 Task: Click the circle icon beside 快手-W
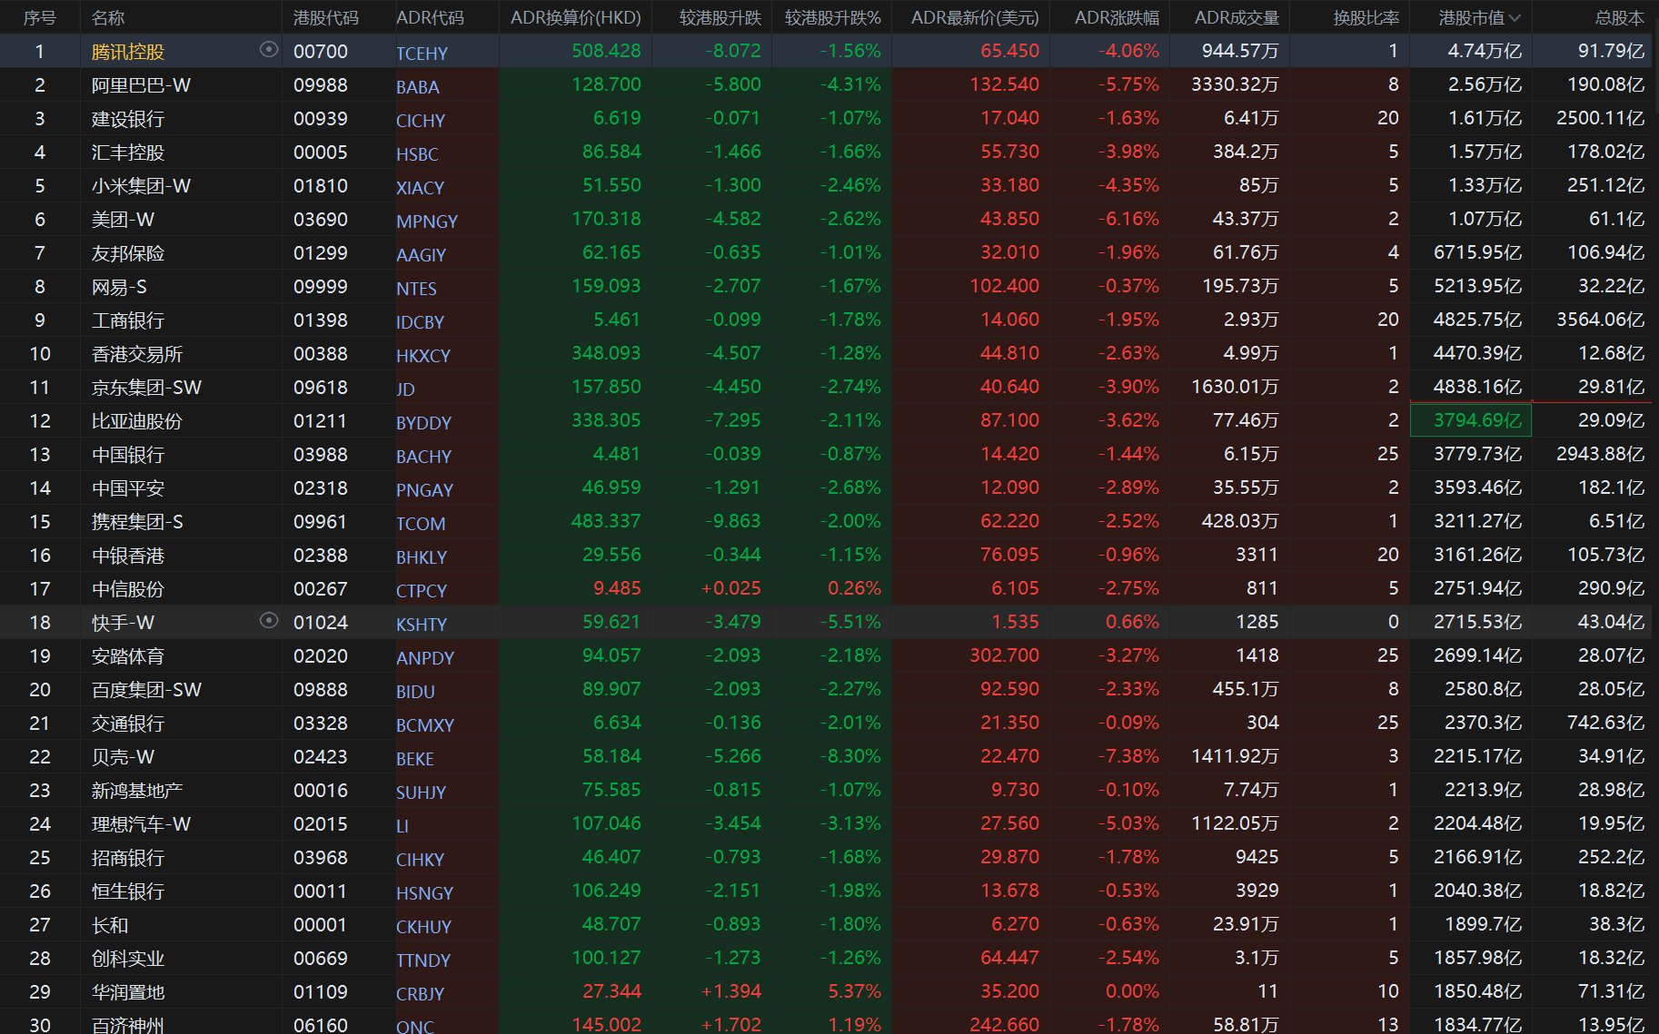click(x=269, y=621)
